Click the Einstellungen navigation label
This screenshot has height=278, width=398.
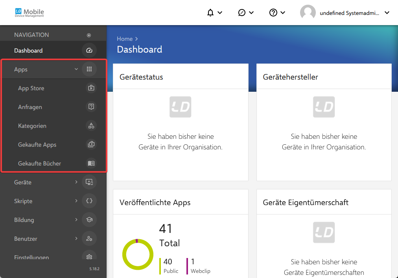click(x=31, y=257)
